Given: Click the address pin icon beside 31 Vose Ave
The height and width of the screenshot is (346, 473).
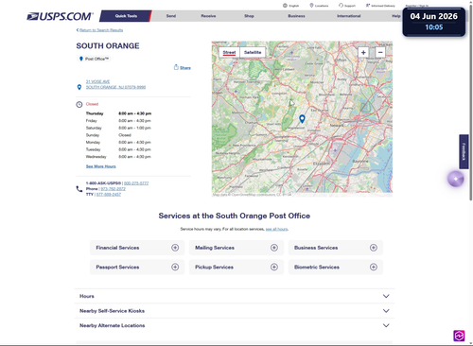Looking at the screenshot, I should (x=79, y=87).
